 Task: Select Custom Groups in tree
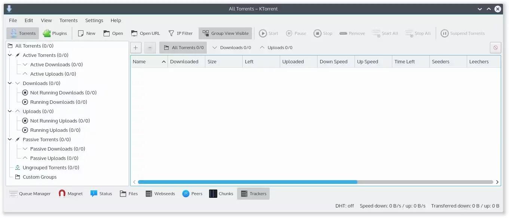pos(40,177)
